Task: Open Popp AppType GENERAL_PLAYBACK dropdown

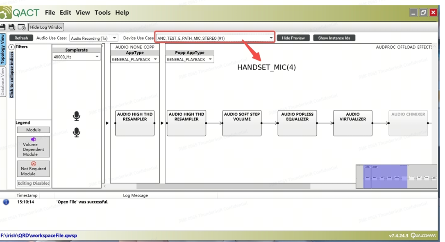Action: (189, 59)
